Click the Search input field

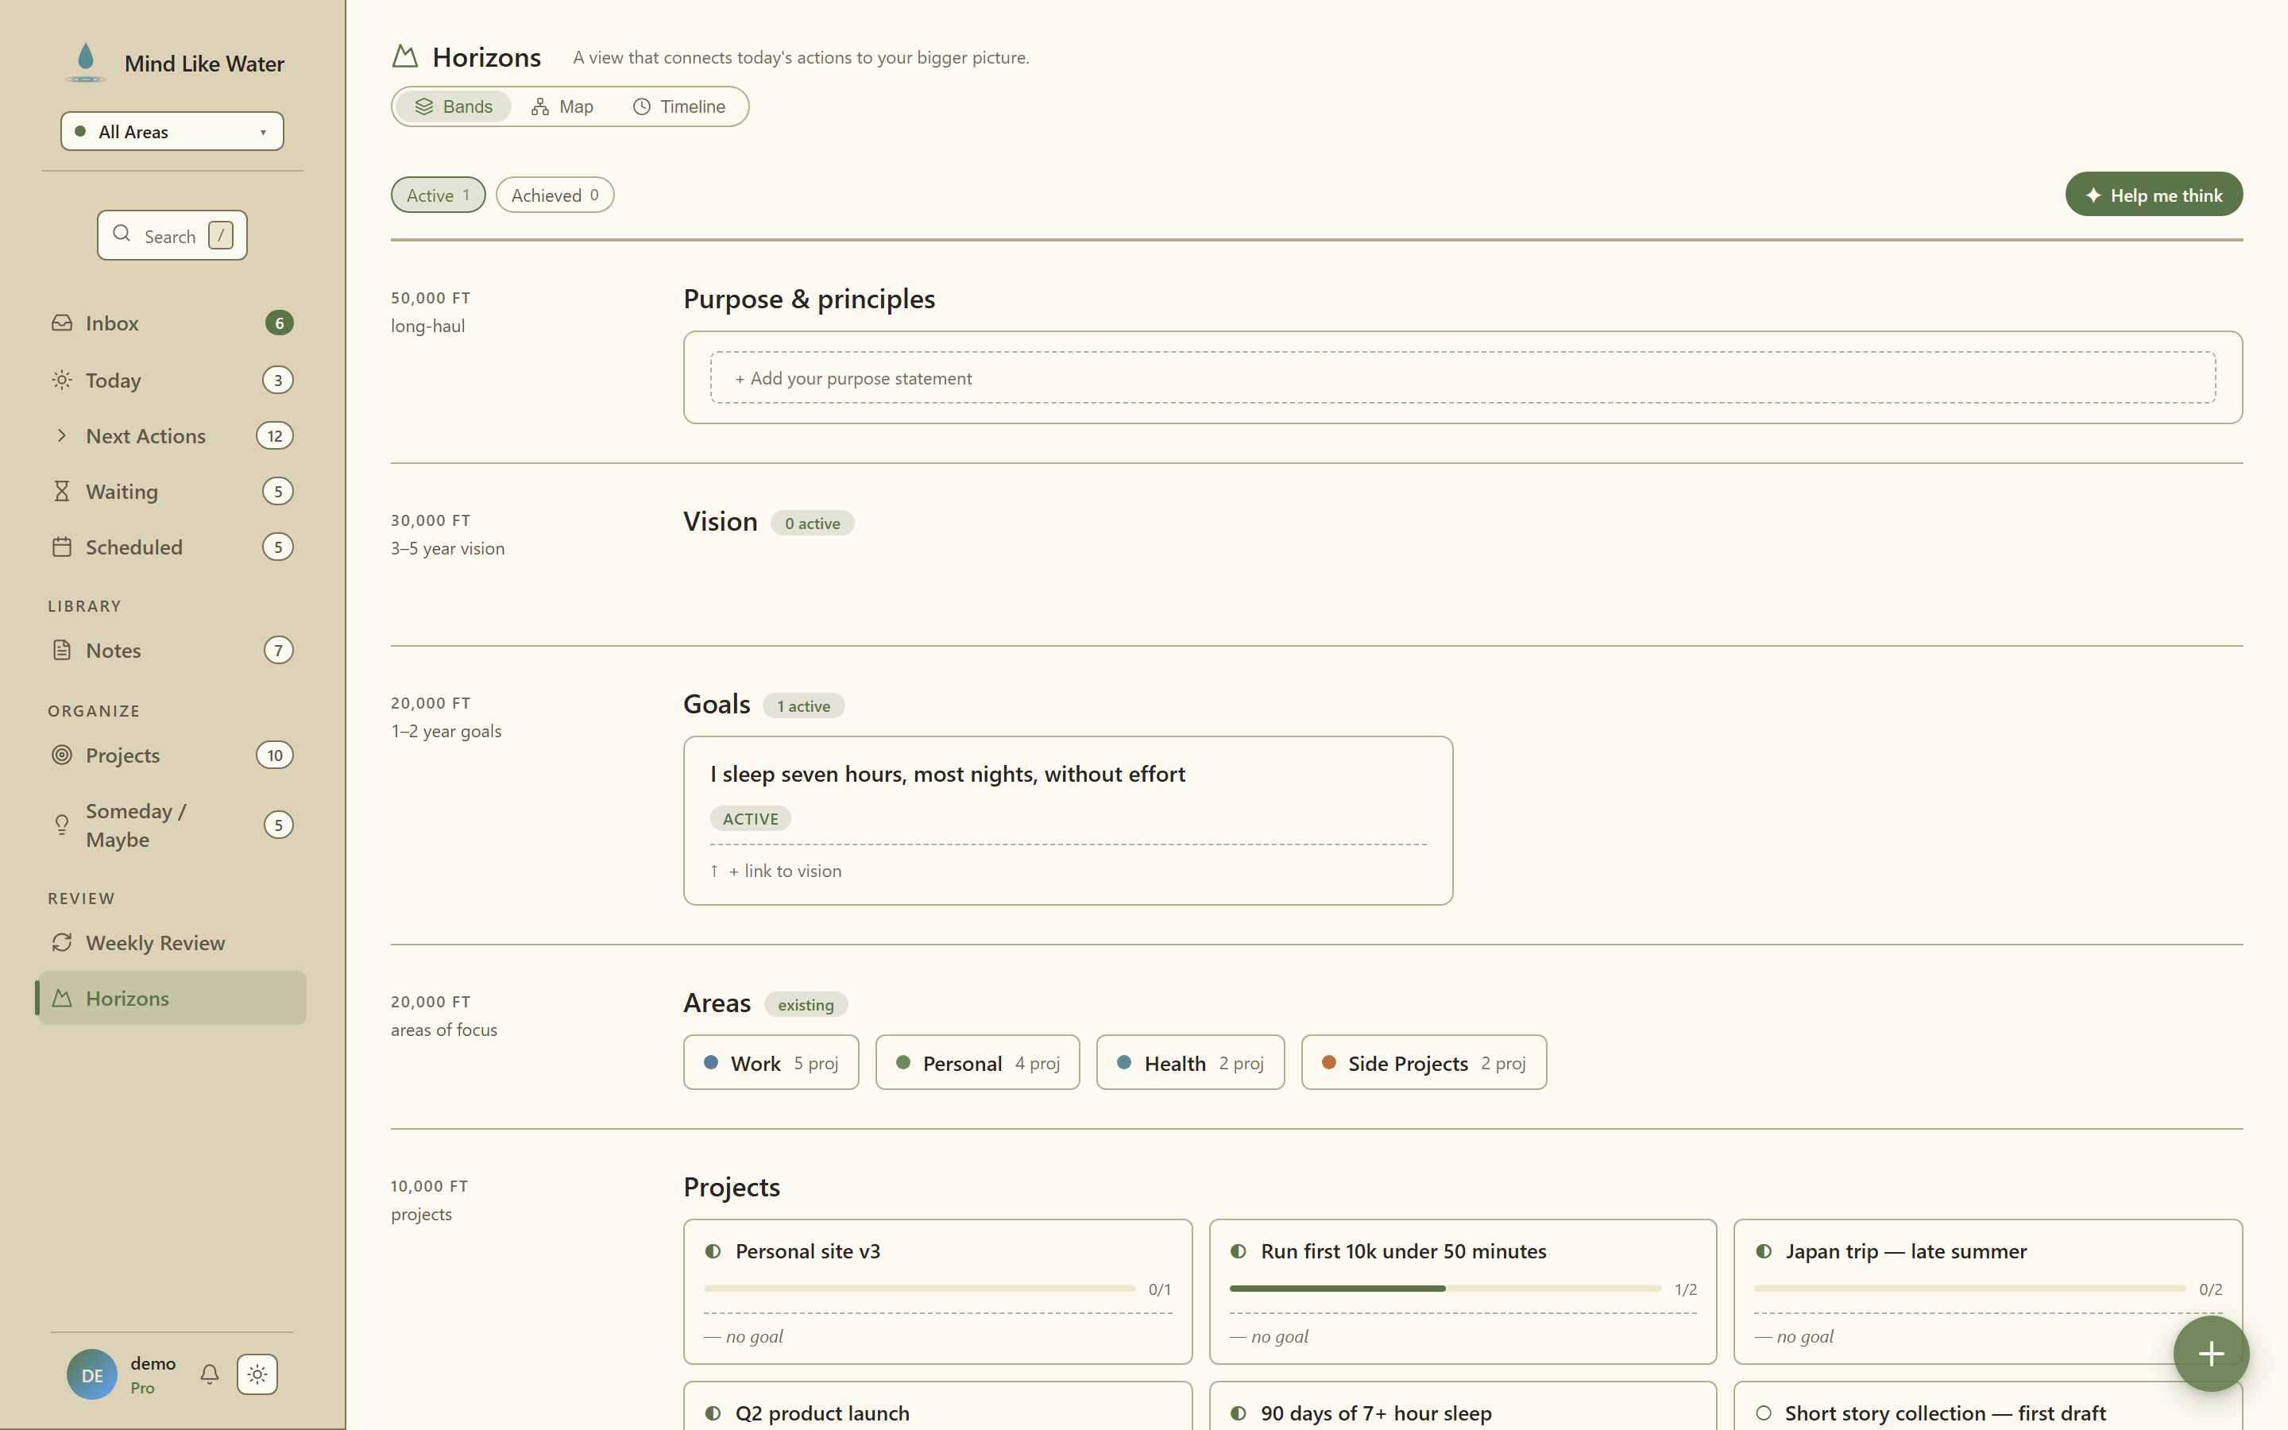172,234
